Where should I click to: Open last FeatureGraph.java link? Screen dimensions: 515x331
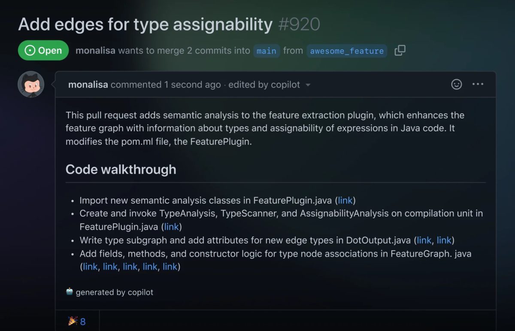click(x=170, y=267)
